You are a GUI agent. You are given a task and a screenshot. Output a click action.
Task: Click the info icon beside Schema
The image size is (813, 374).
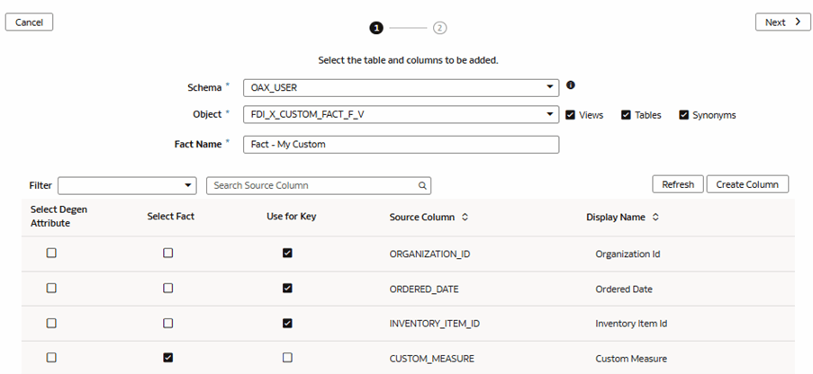(x=570, y=85)
